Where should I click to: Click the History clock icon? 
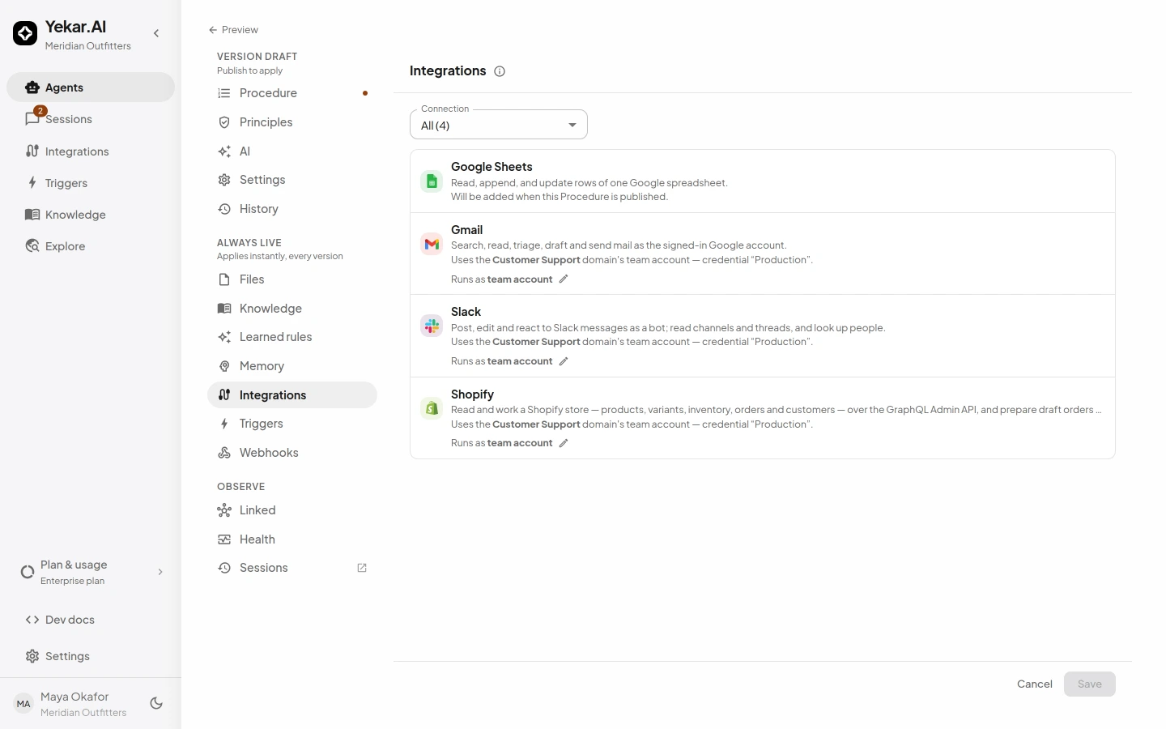click(224, 209)
